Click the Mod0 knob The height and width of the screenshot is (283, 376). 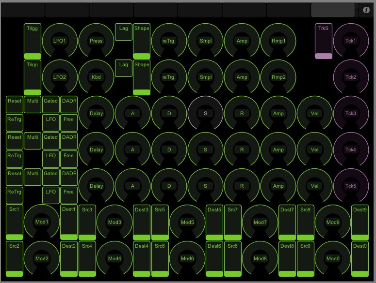point(333,258)
